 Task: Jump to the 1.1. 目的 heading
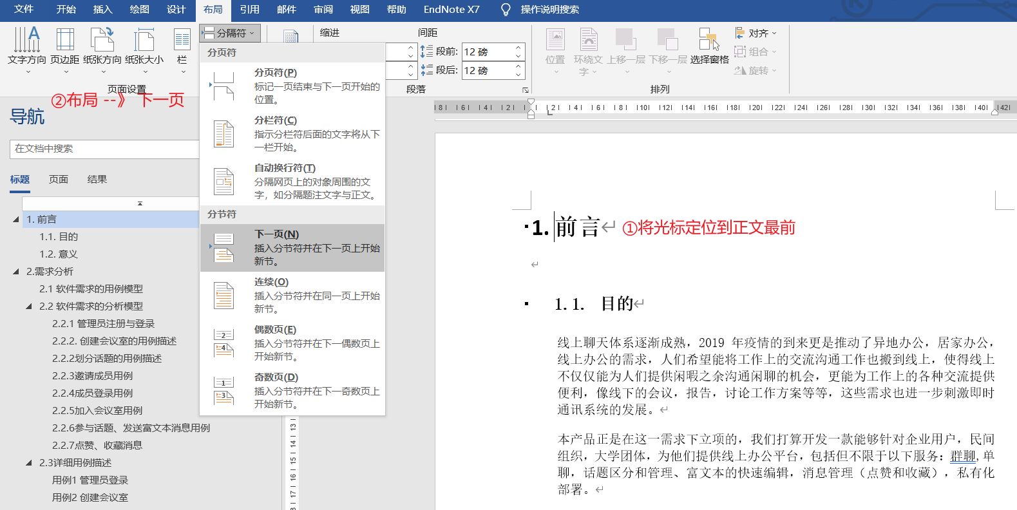[59, 237]
